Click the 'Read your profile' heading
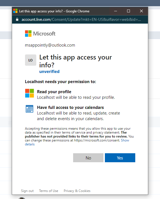The height and width of the screenshot is (199, 160). coord(54,92)
